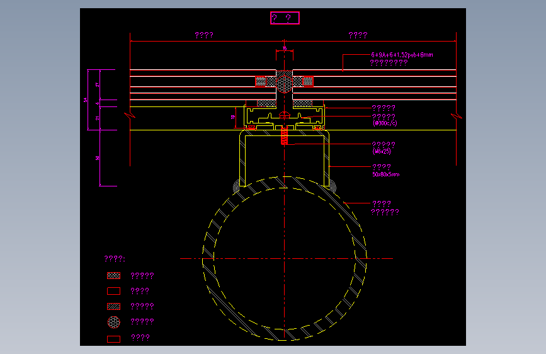Click the six-question-mark note beside the round steel tube
This screenshot has height=354, width=546.
coord(385,212)
